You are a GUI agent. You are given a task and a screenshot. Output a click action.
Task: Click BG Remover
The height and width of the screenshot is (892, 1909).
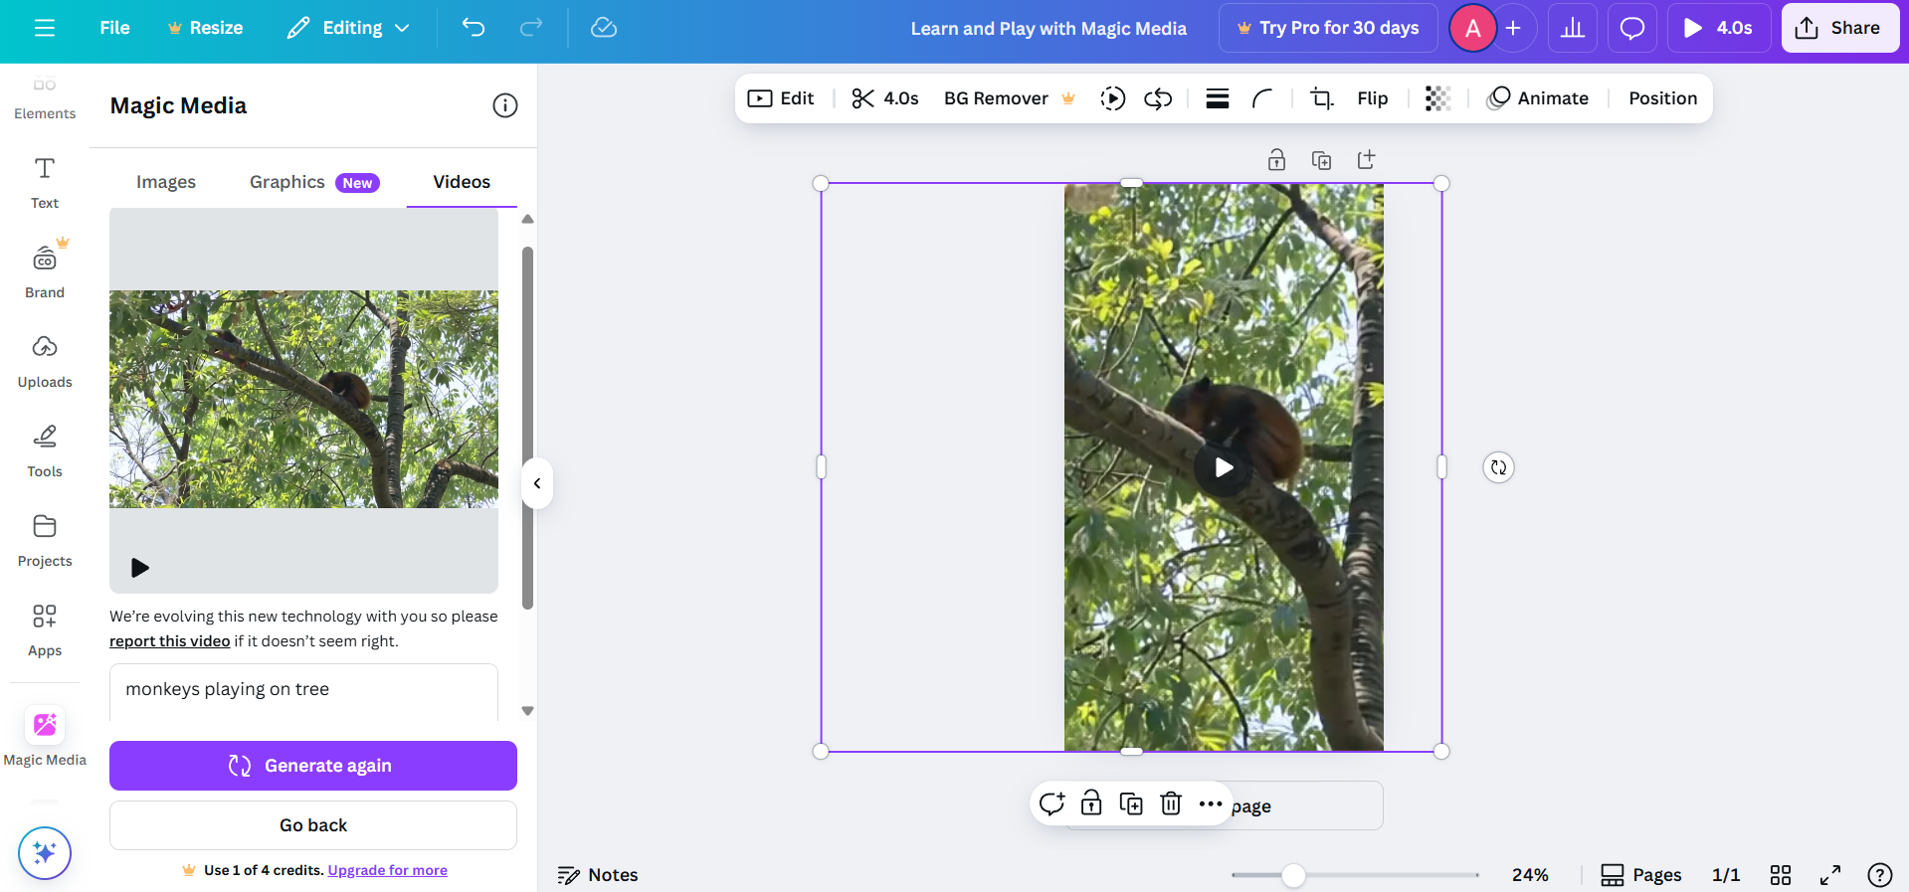tap(1010, 98)
